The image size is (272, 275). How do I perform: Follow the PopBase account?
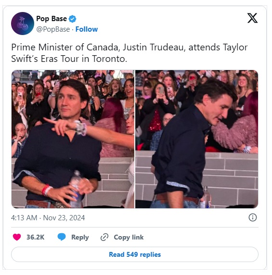click(87, 29)
